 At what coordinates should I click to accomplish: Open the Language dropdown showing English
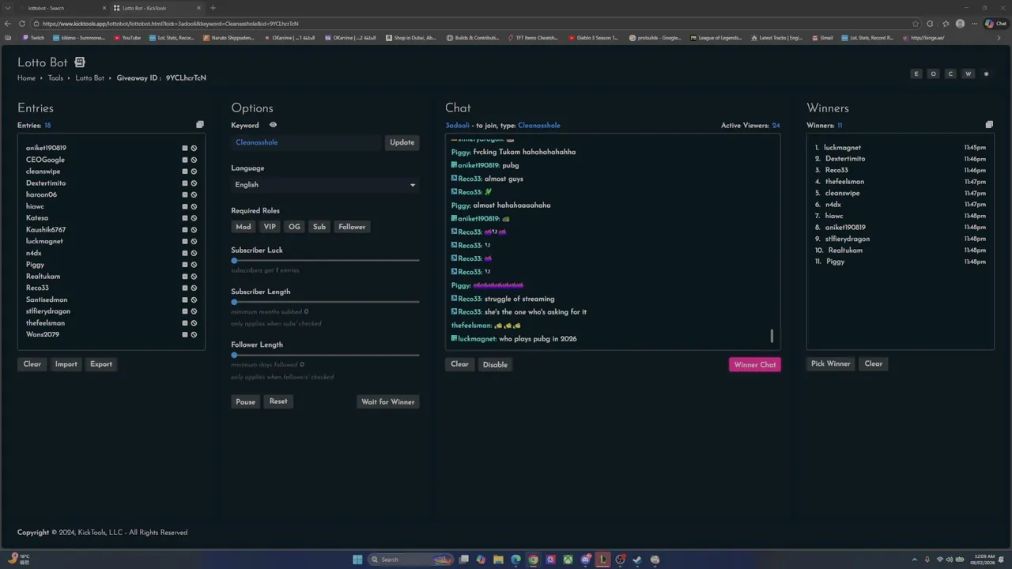(325, 185)
